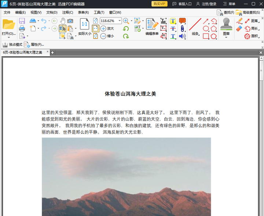Select the magnifier zoom tool

(x=126, y=21)
